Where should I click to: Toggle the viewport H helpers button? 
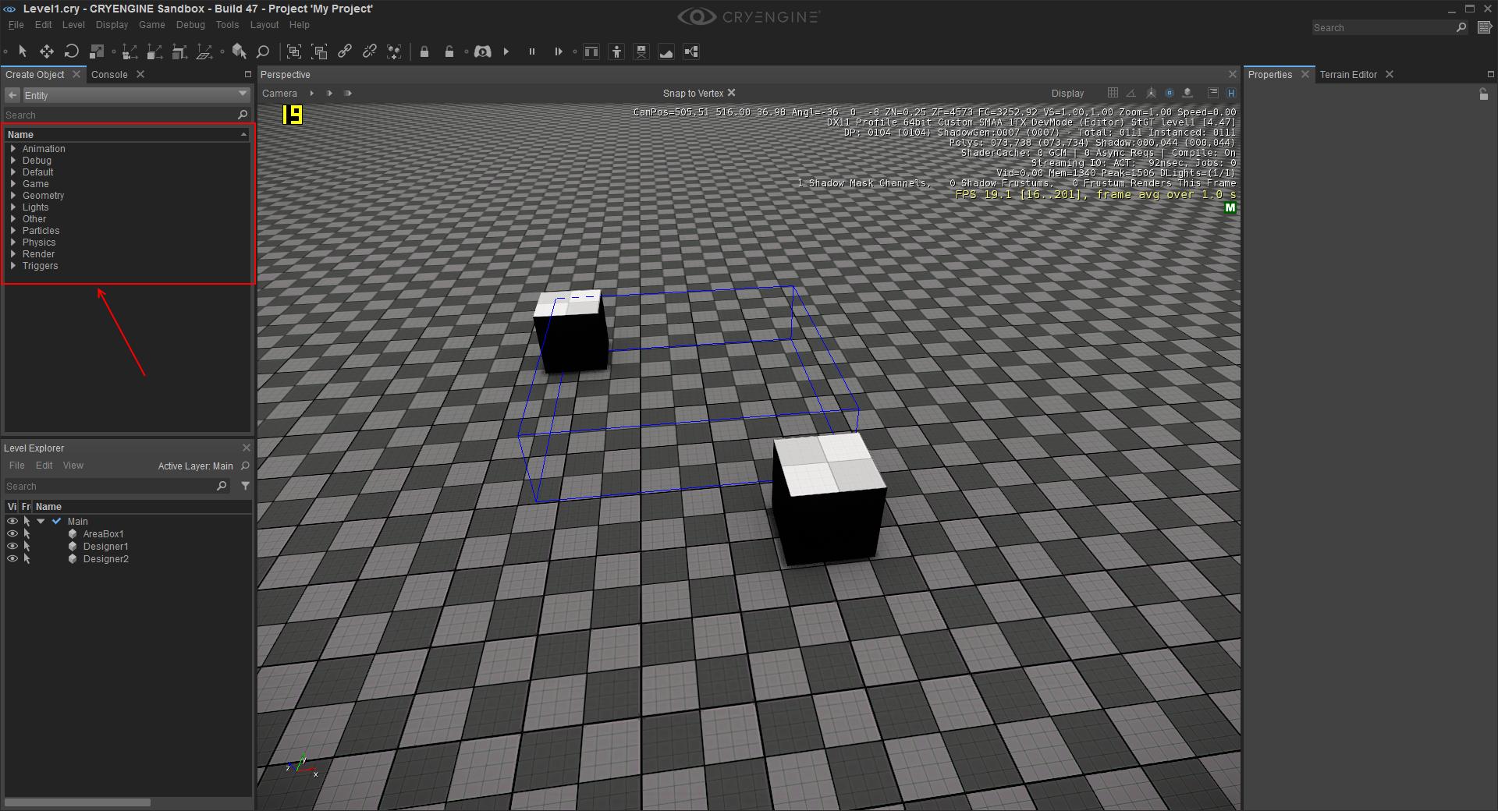pyautogui.click(x=1231, y=93)
